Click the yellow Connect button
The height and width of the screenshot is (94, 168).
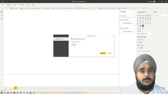coord(103,53)
